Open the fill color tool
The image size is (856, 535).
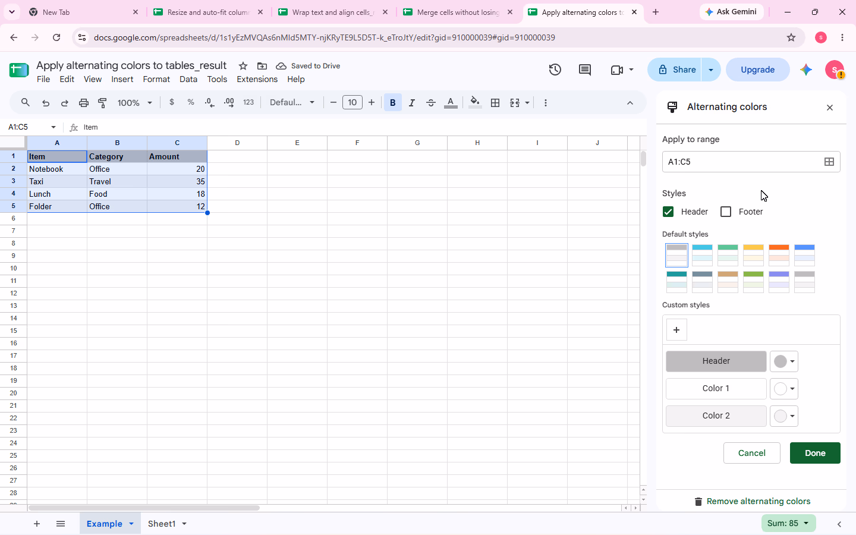pos(475,103)
